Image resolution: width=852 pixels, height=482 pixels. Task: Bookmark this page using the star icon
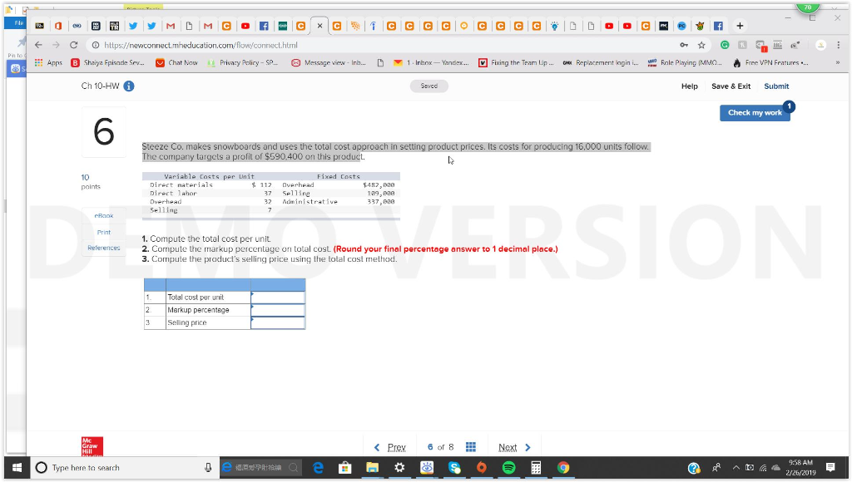coord(703,46)
